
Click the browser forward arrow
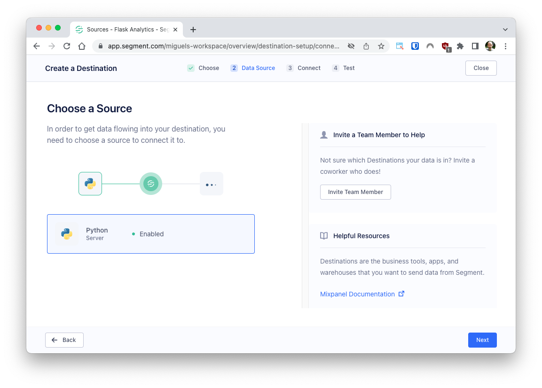(x=52, y=46)
